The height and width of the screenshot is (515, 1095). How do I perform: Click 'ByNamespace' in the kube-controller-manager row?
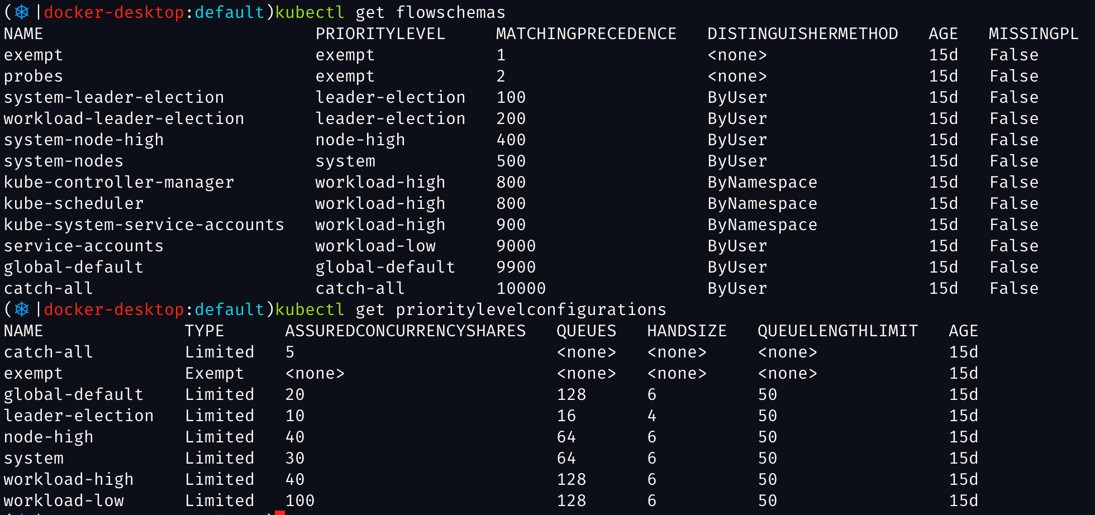click(763, 182)
